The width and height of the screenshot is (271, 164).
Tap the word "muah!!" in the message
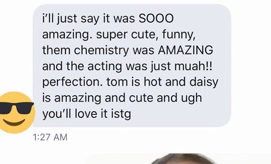tap(193, 66)
